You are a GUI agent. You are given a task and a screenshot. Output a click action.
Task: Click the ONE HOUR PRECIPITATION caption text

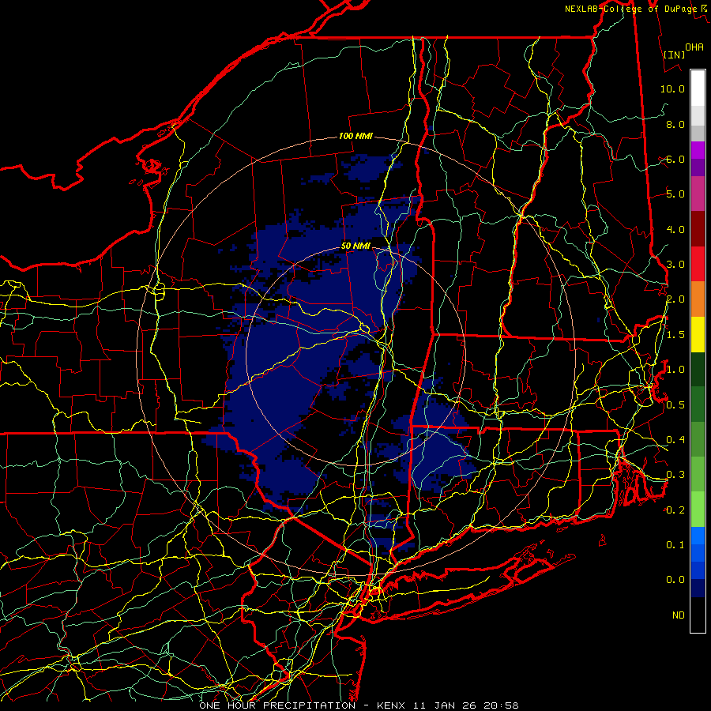click(x=277, y=705)
